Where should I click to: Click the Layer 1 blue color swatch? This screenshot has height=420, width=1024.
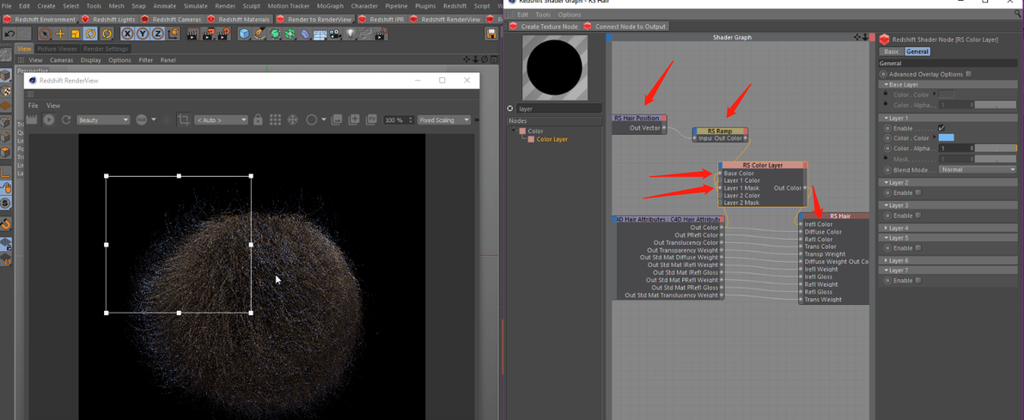[x=946, y=137]
